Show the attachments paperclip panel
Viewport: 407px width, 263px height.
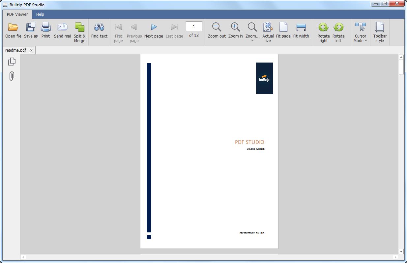tap(12, 76)
